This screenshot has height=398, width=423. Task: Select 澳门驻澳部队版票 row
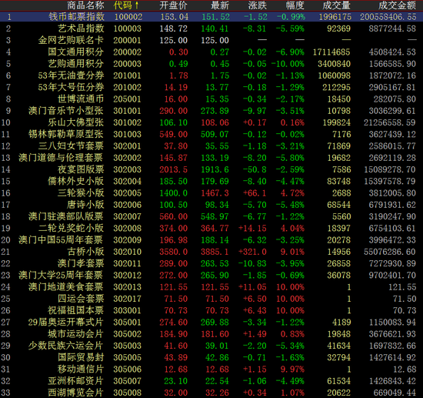[211, 216]
